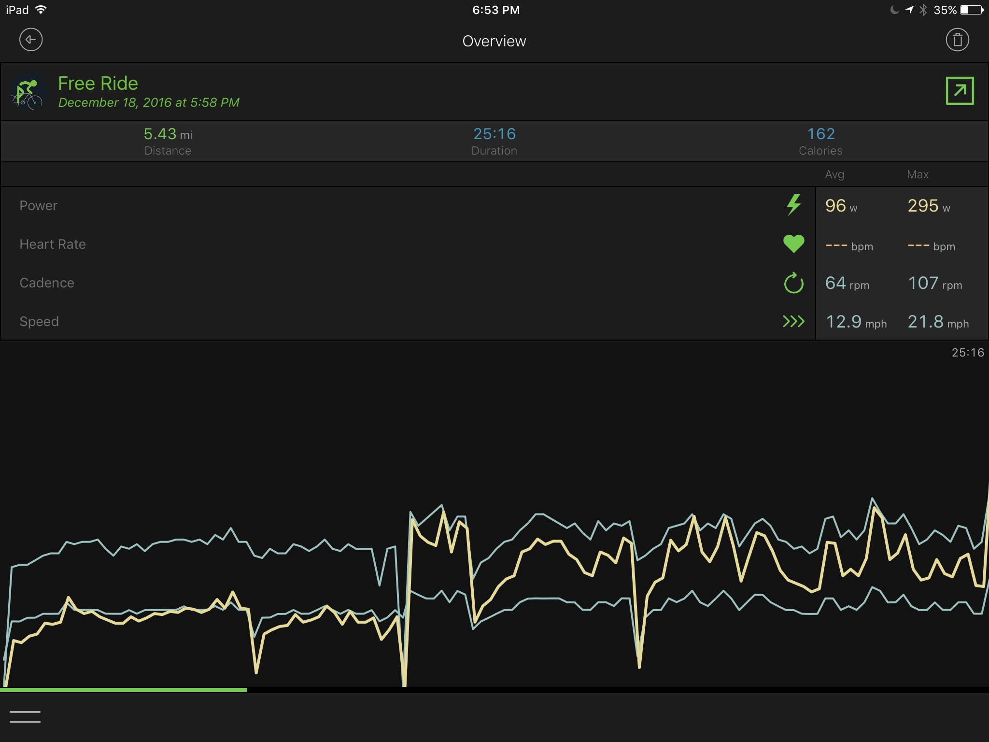Toggle the cadence circular arrow icon
The image size is (989, 742).
click(793, 283)
